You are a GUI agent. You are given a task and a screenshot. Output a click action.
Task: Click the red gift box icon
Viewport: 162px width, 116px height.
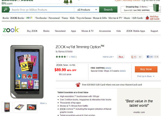pos(78,85)
